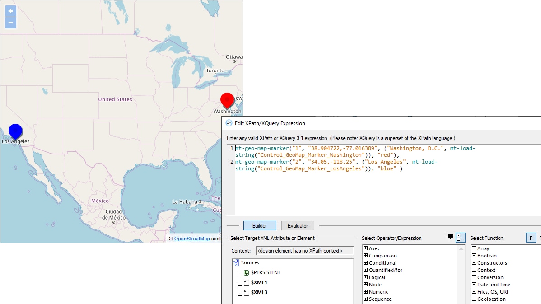Select the Date and Time function category
This screenshot has width=541, height=304.
494,285
